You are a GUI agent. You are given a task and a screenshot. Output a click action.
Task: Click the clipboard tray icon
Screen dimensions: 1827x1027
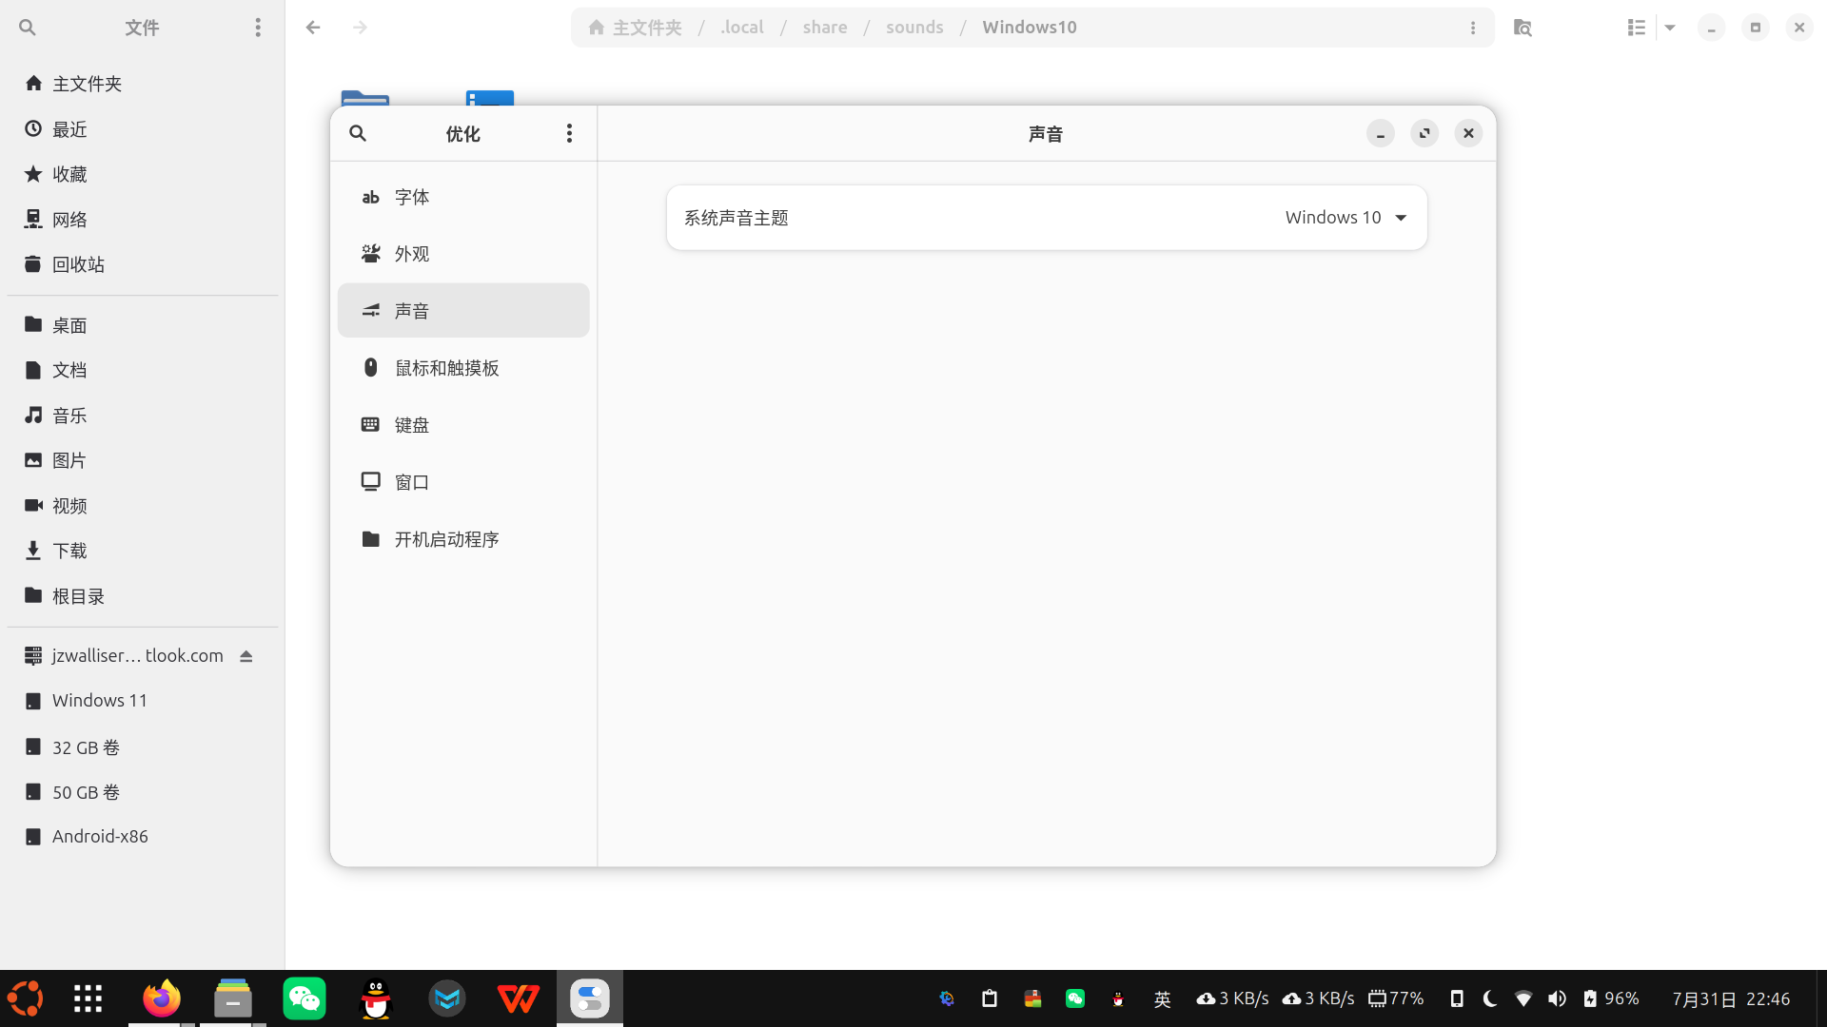(x=990, y=998)
